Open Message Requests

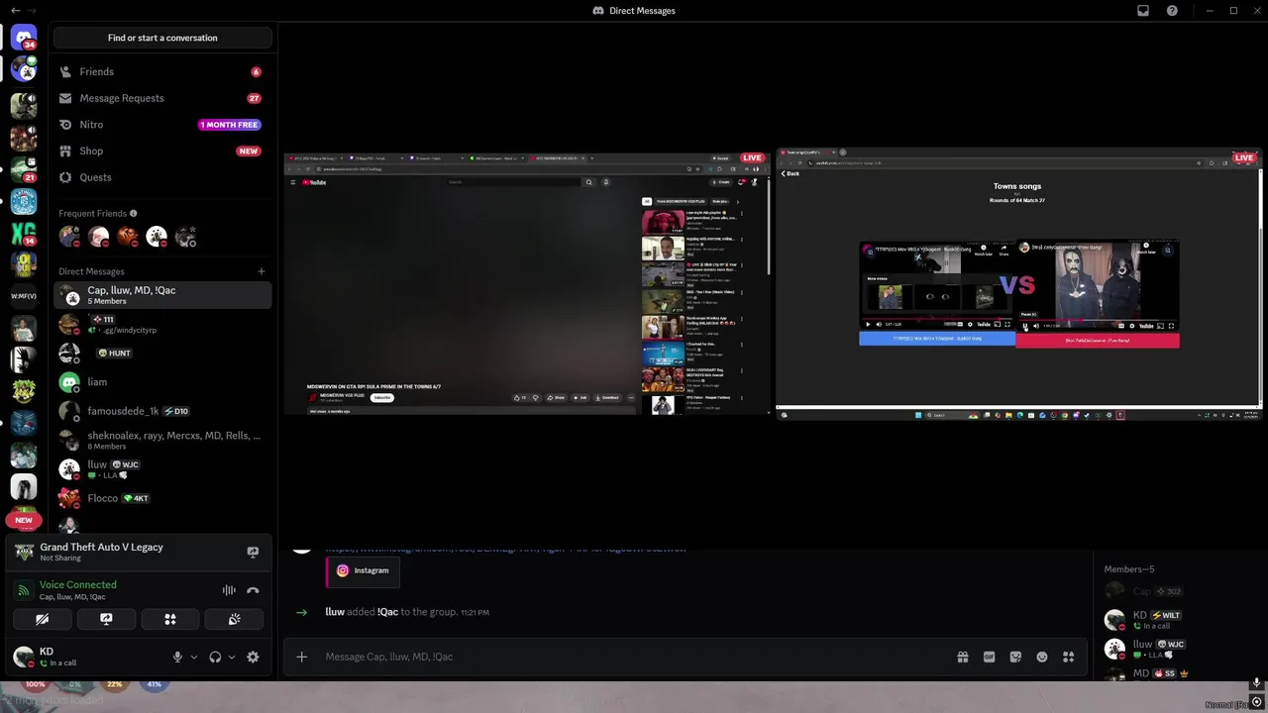click(162, 98)
